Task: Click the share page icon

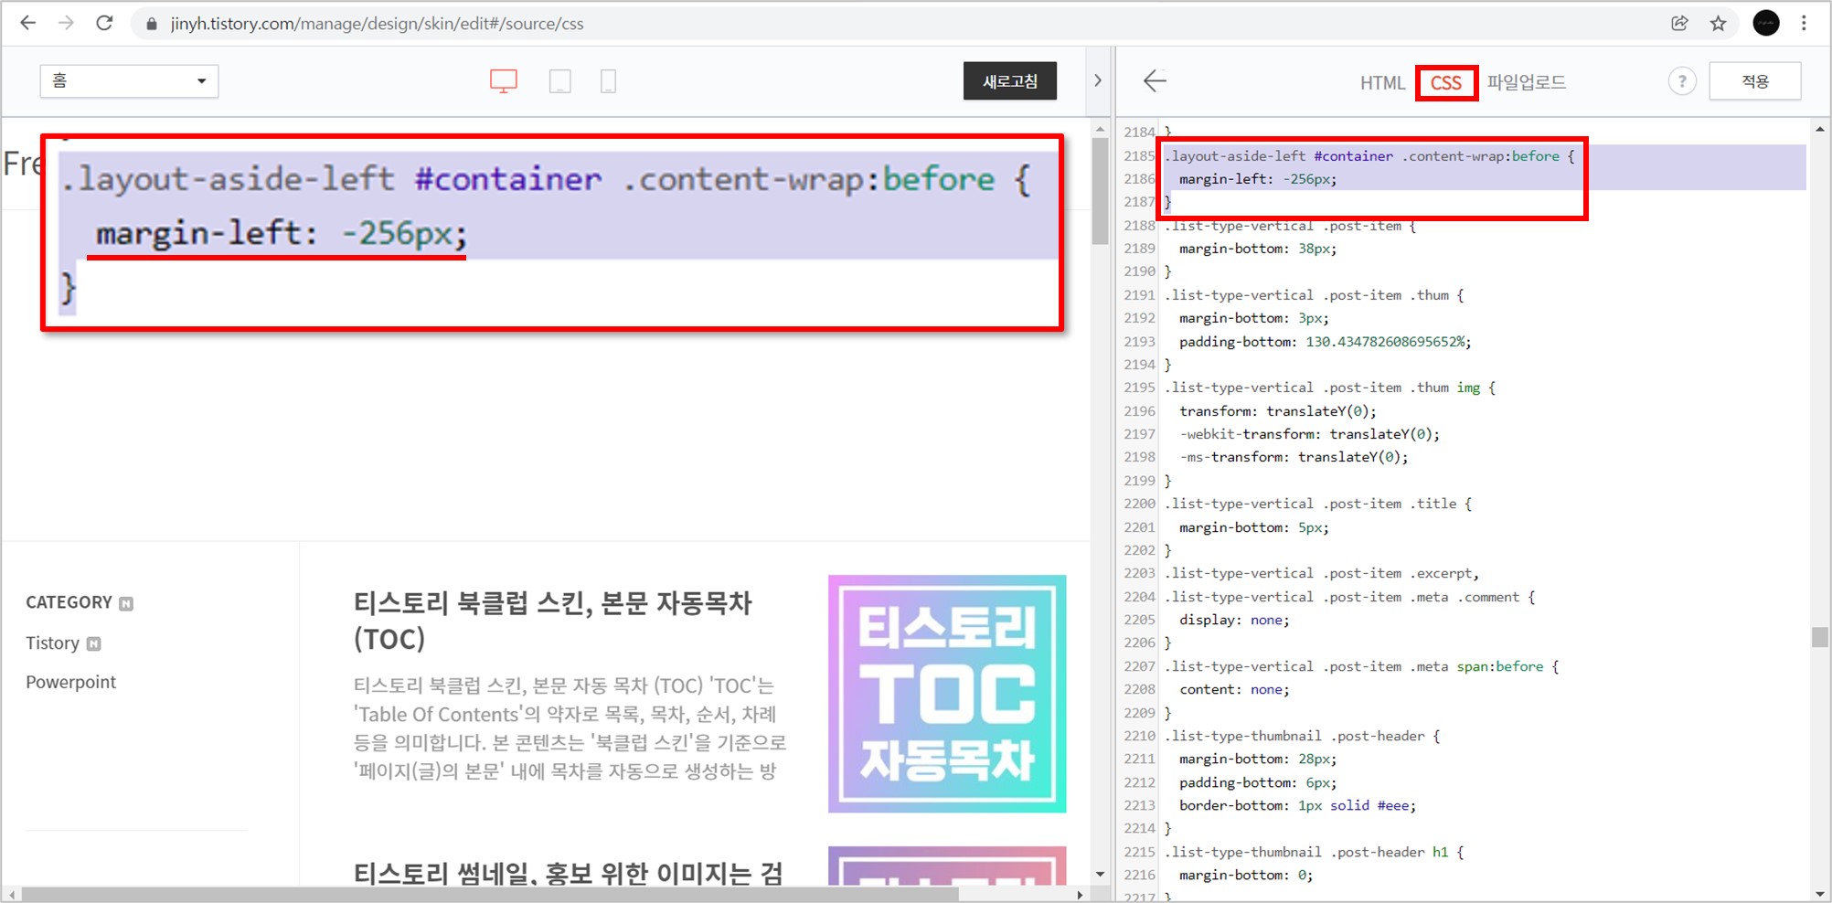Action: tap(1679, 24)
